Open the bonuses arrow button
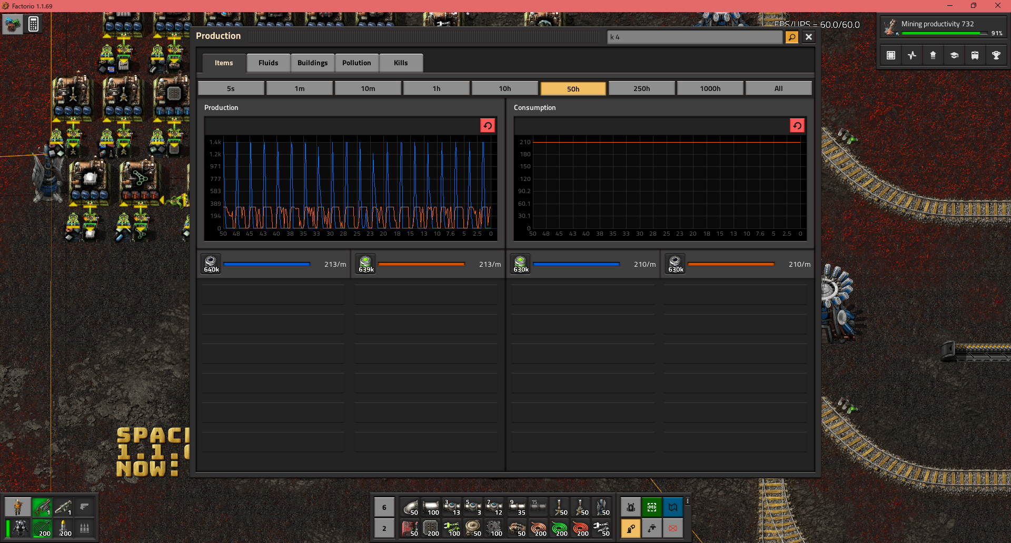Viewport: 1011px width, 543px height. click(x=933, y=55)
